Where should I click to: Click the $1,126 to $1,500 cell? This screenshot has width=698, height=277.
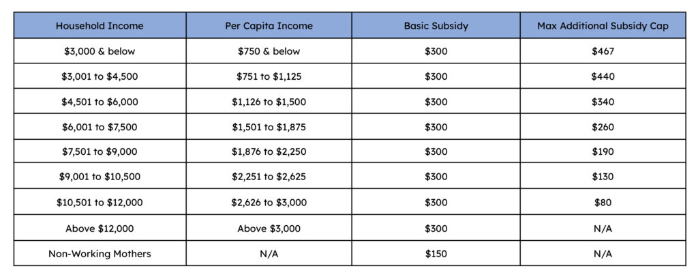click(x=269, y=102)
